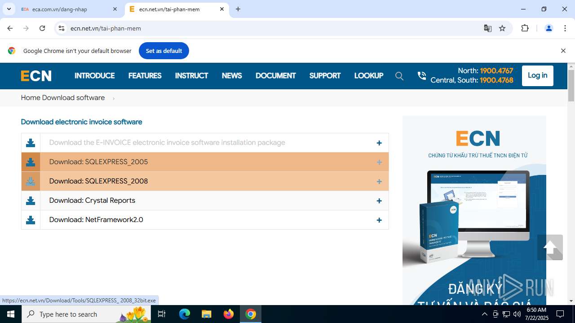Open the SUPPORT menu
Image resolution: width=575 pixels, height=323 pixels.
(x=325, y=76)
